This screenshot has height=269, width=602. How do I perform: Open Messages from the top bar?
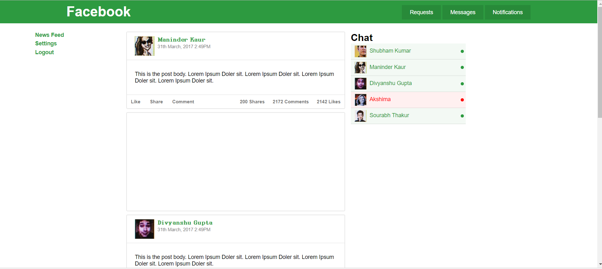coord(463,12)
